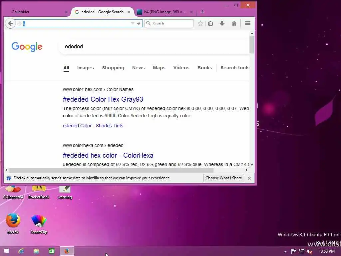Click the Firefox back arrow button
The image size is (341, 256).
click(10, 23)
